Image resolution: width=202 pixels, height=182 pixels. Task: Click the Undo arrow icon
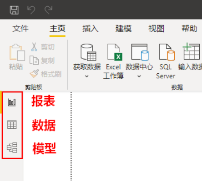tap(31, 10)
